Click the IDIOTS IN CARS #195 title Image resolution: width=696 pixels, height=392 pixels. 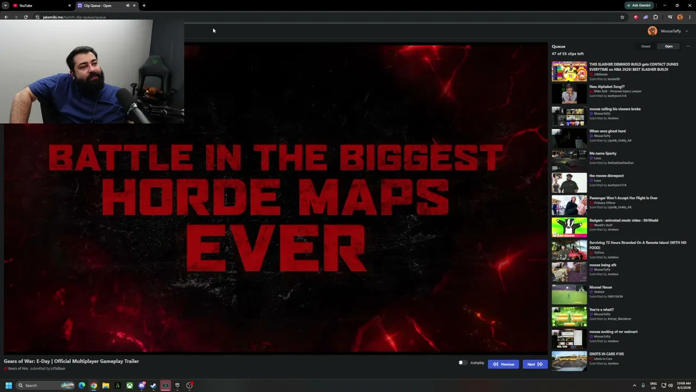point(606,354)
